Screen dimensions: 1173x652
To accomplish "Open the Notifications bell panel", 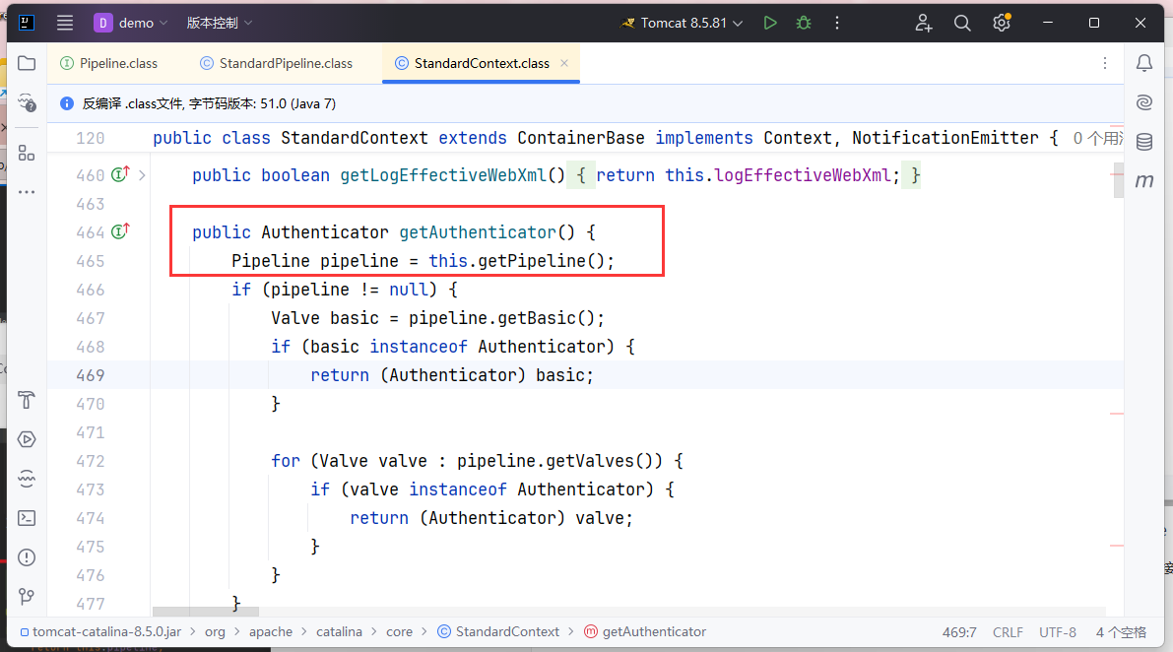I will 1143,63.
